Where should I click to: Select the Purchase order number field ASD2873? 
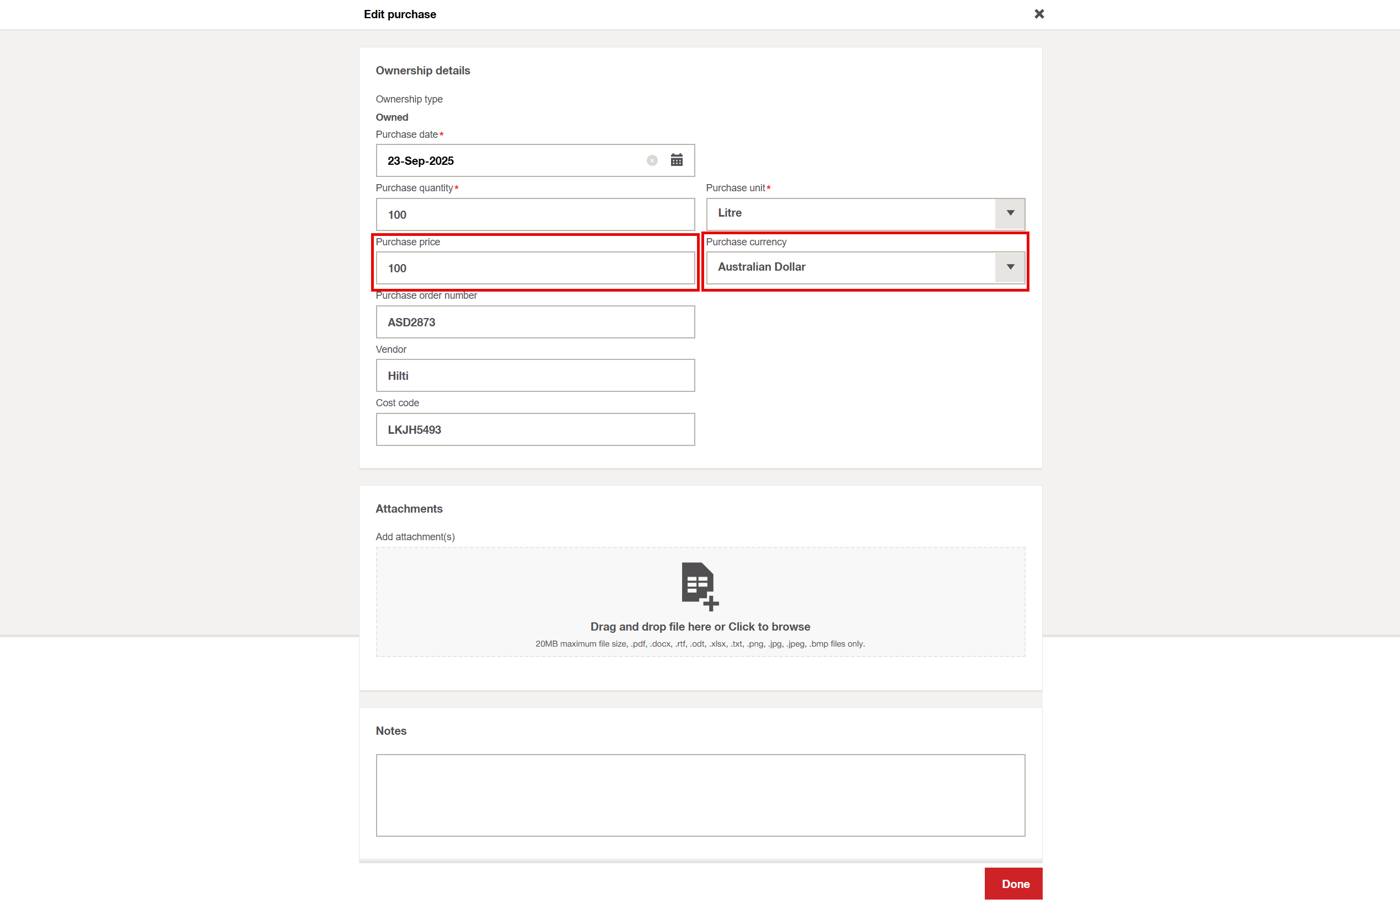pyautogui.click(x=534, y=322)
